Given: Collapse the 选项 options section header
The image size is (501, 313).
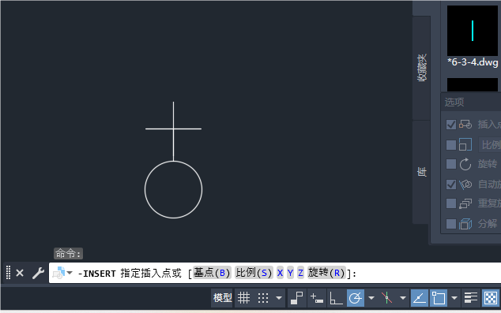Looking at the screenshot, I should pyautogui.click(x=471, y=102).
